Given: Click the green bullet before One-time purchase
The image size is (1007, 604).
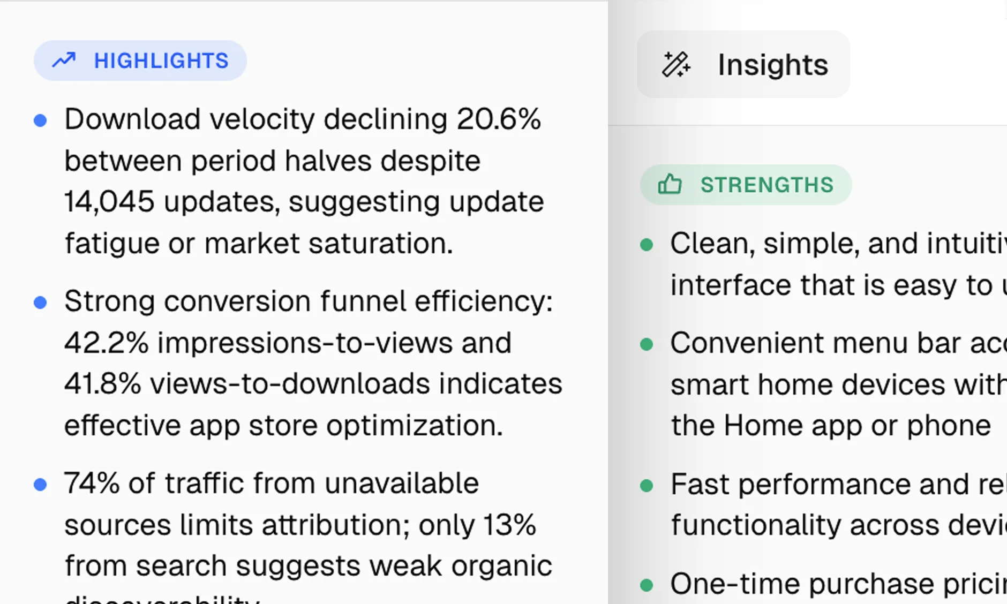Looking at the screenshot, I should (x=647, y=585).
